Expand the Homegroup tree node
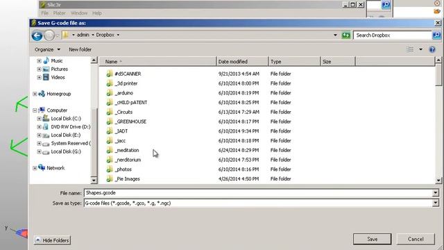This screenshot has height=250, width=444. click(x=35, y=94)
